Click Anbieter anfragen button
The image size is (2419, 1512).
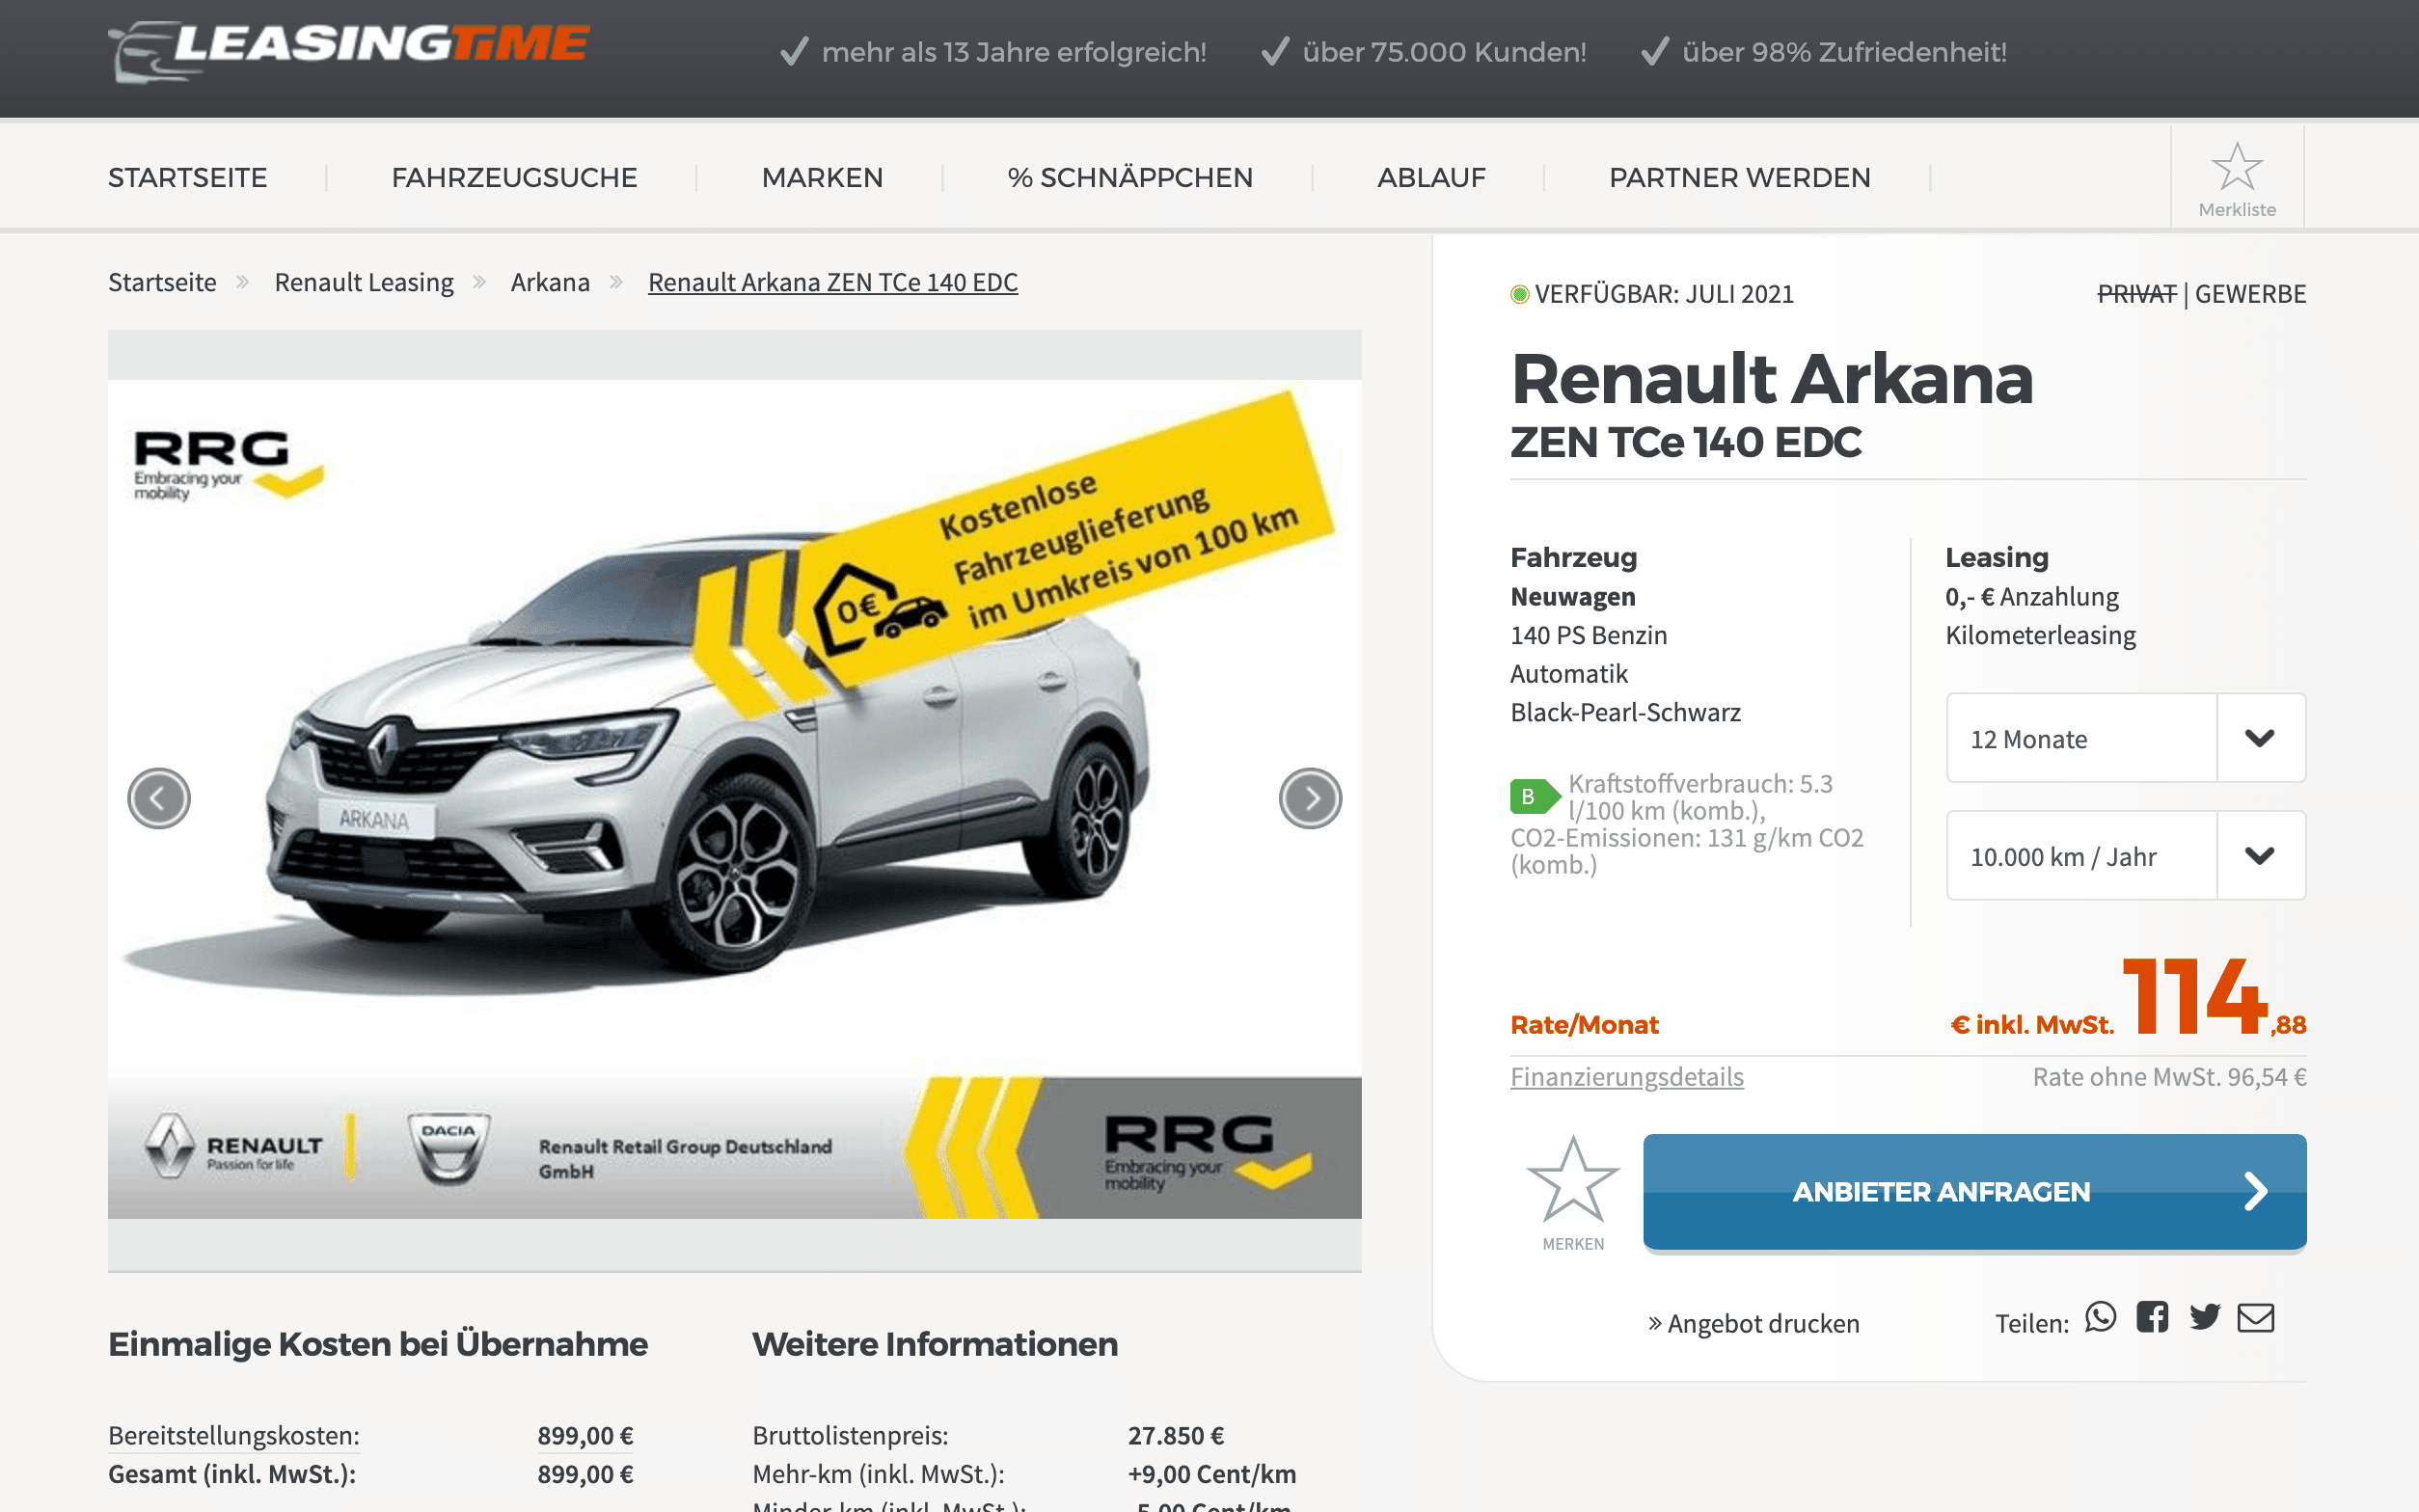(1974, 1192)
